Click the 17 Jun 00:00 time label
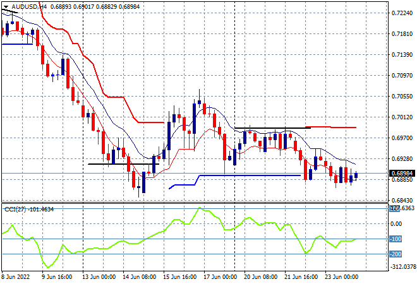417x284 pixels. pyautogui.click(x=220, y=277)
